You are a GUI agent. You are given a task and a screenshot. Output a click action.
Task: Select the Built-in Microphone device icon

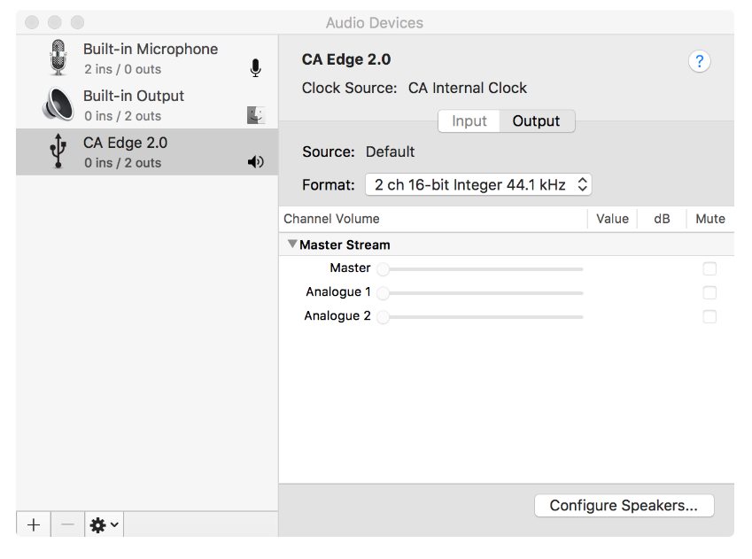(x=58, y=57)
